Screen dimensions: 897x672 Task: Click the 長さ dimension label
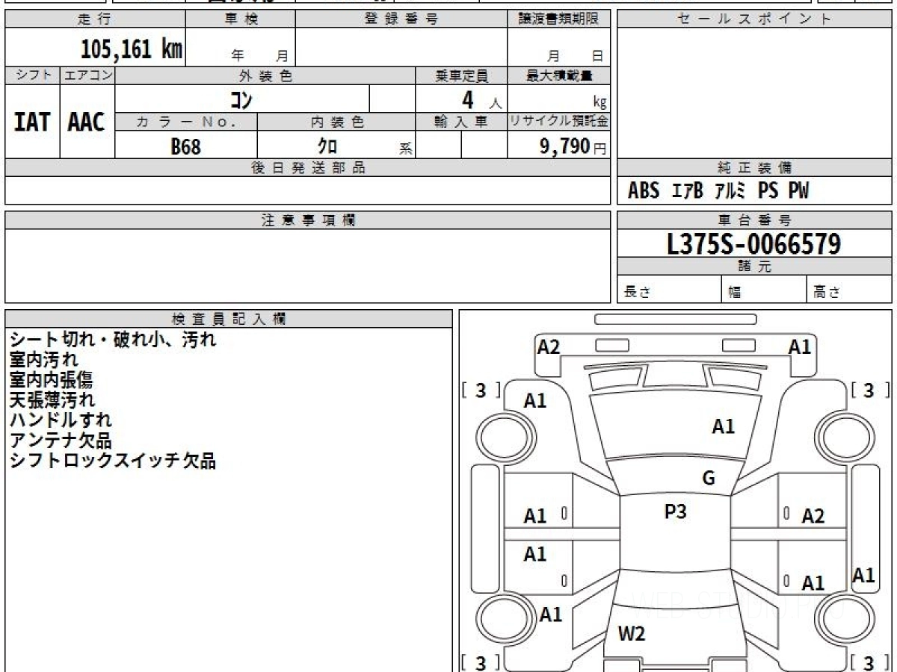click(637, 293)
